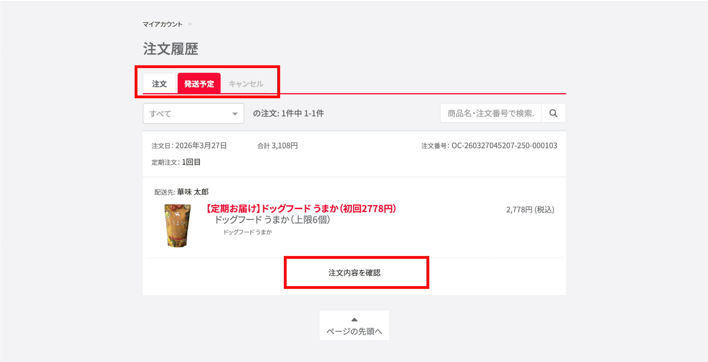Click the ページの先頭へ button
The image size is (708, 362).
pyautogui.click(x=354, y=326)
